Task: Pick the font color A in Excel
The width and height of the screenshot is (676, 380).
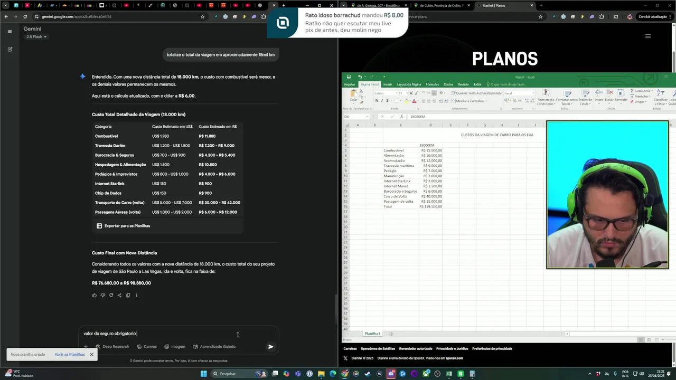Action: tap(415, 101)
